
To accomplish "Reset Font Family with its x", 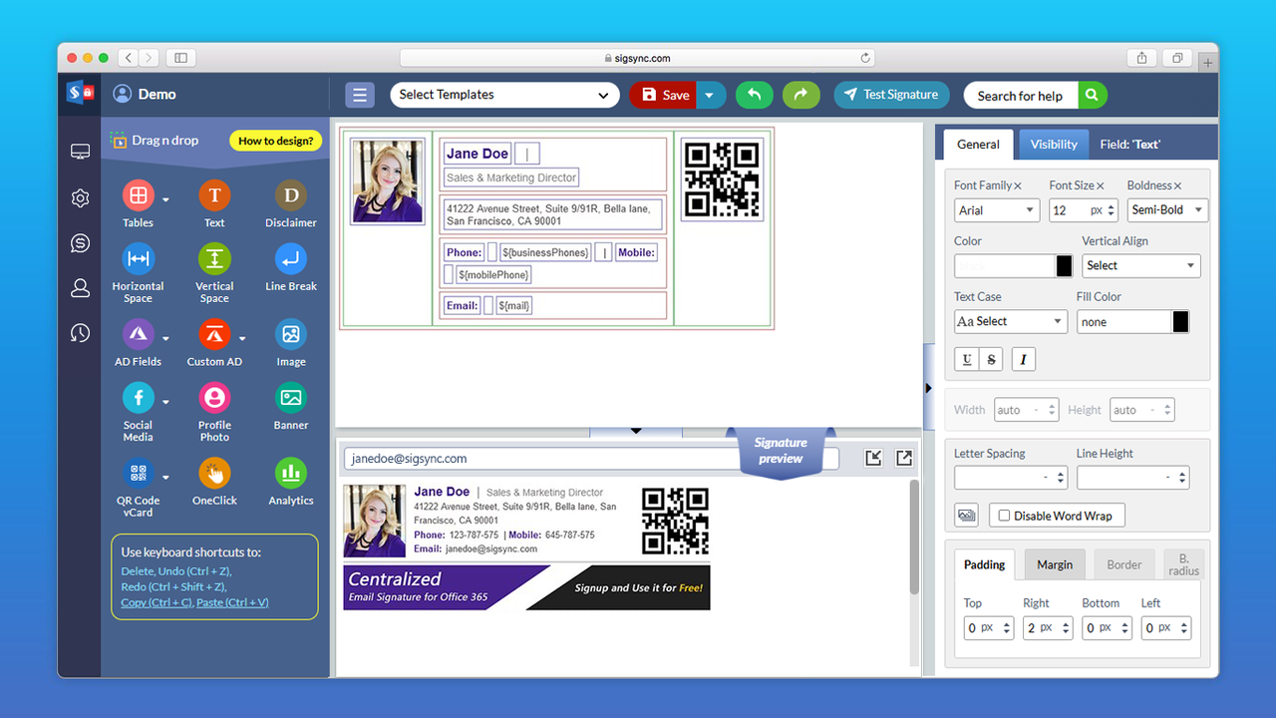I will [1018, 186].
